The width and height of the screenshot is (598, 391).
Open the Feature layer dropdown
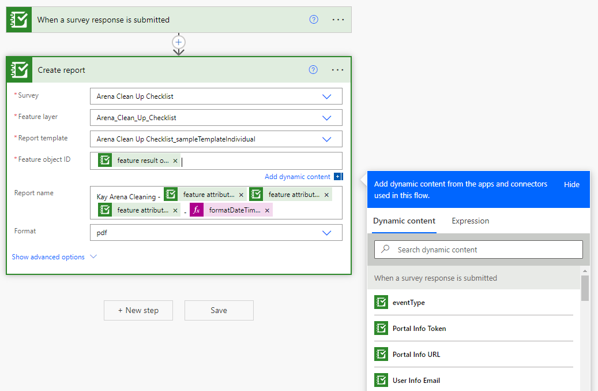(327, 117)
